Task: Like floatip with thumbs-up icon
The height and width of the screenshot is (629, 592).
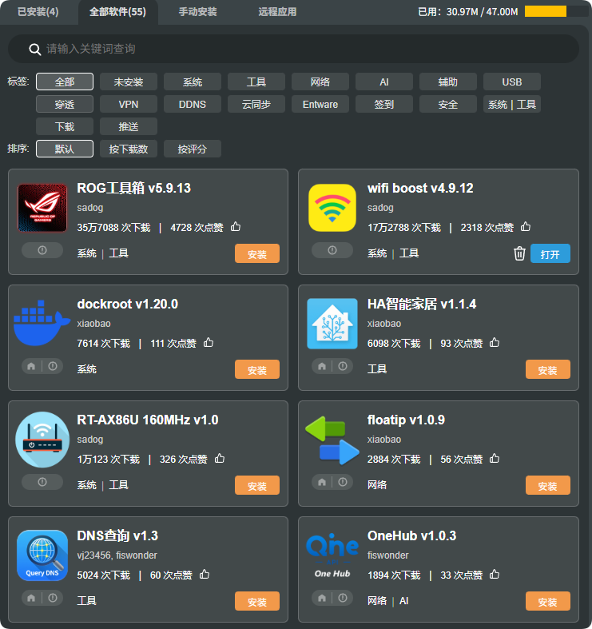Action: [x=495, y=458]
